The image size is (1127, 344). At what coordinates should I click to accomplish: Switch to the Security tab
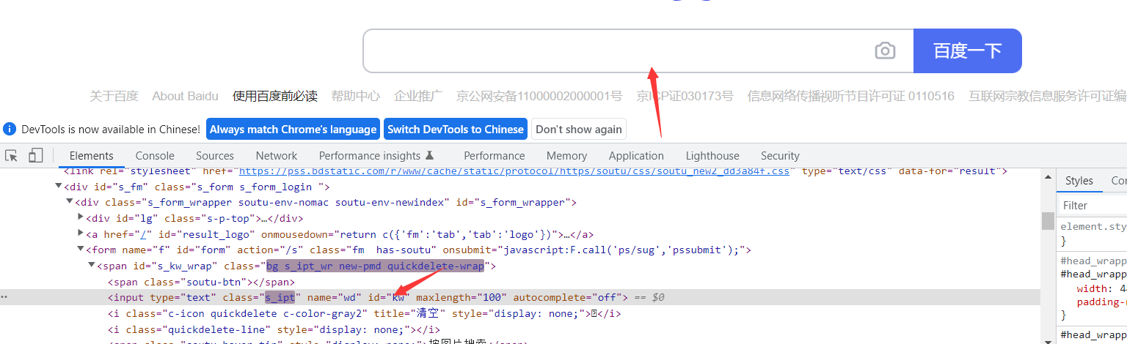(x=780, y=155)
